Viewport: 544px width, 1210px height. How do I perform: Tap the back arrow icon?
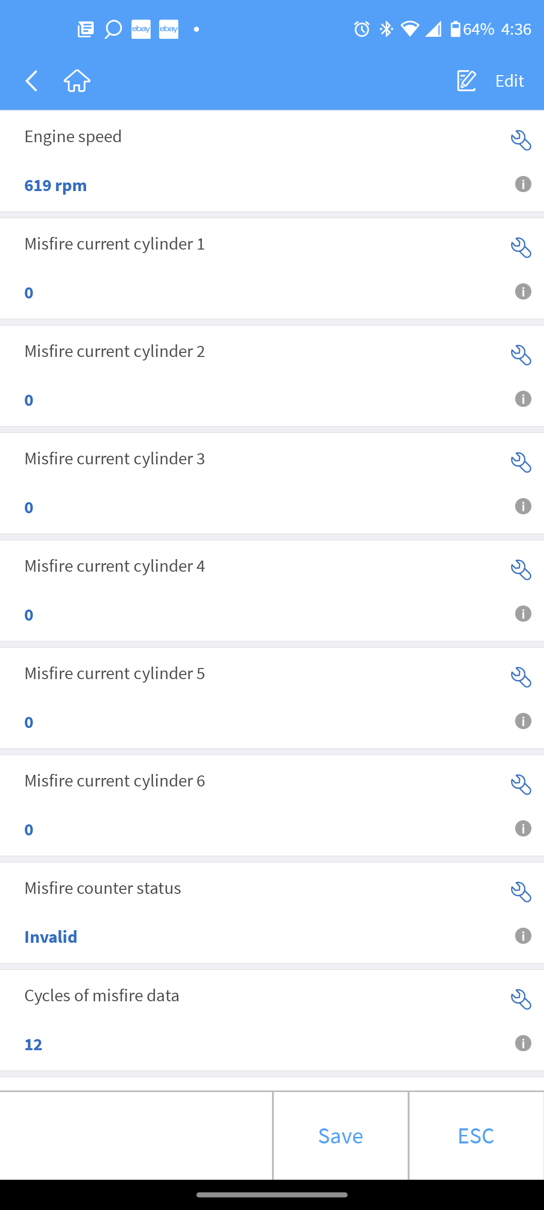(32, 81)
